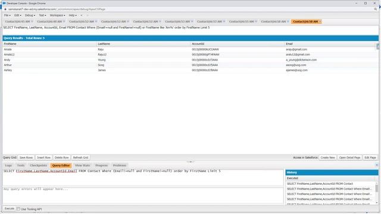
Task: Open the Checkpoints tab
Action: click(38, 165)
